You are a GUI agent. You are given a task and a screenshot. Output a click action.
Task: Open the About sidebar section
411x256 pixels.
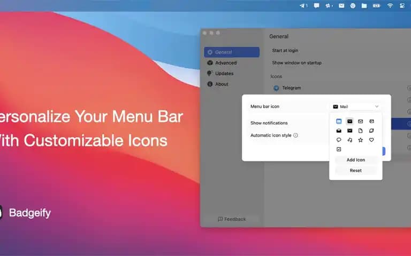[x=232, y=84]
